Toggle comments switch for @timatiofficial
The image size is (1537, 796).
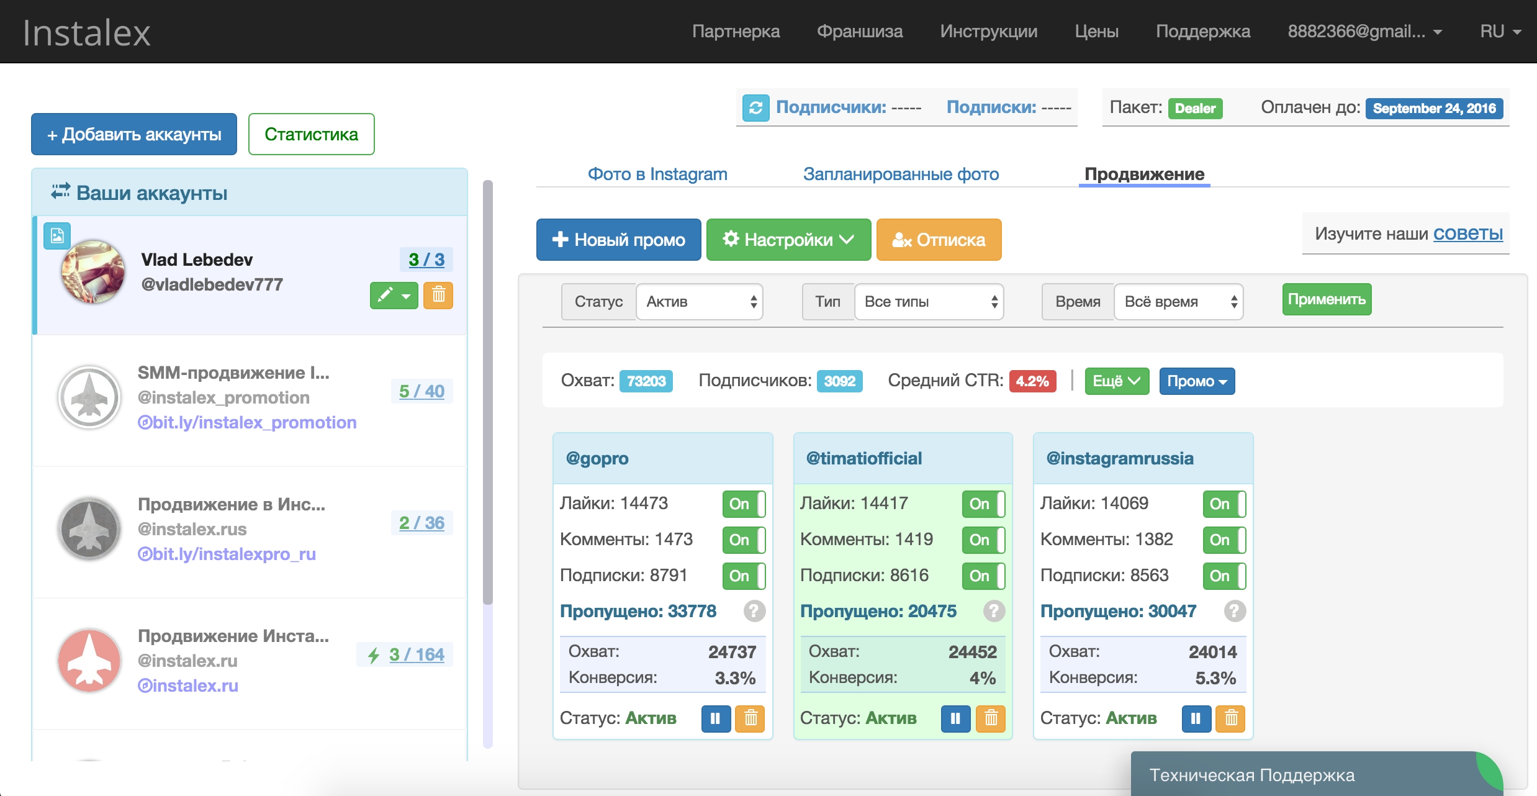pos(983,540)
